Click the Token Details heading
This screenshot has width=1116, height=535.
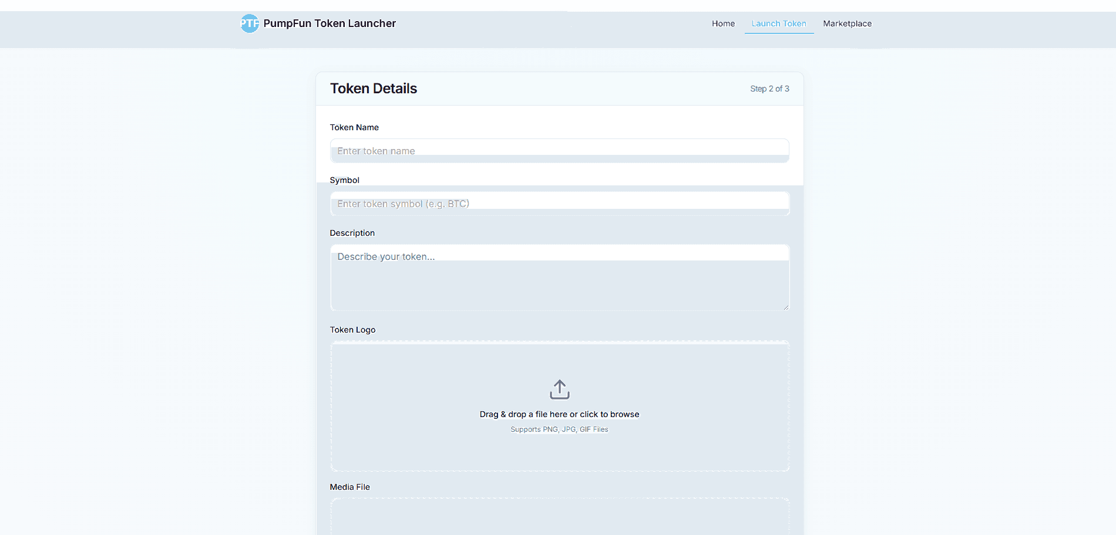pyautogui.click(x=374, y=88)
